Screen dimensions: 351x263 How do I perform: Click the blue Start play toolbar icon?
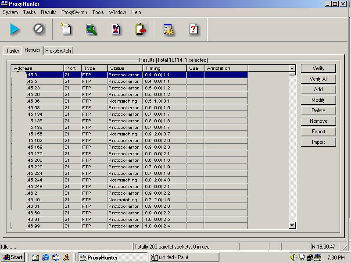click(15, 29)
